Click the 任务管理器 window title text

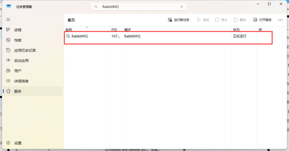pyautogui.click(x=24, y=7)
